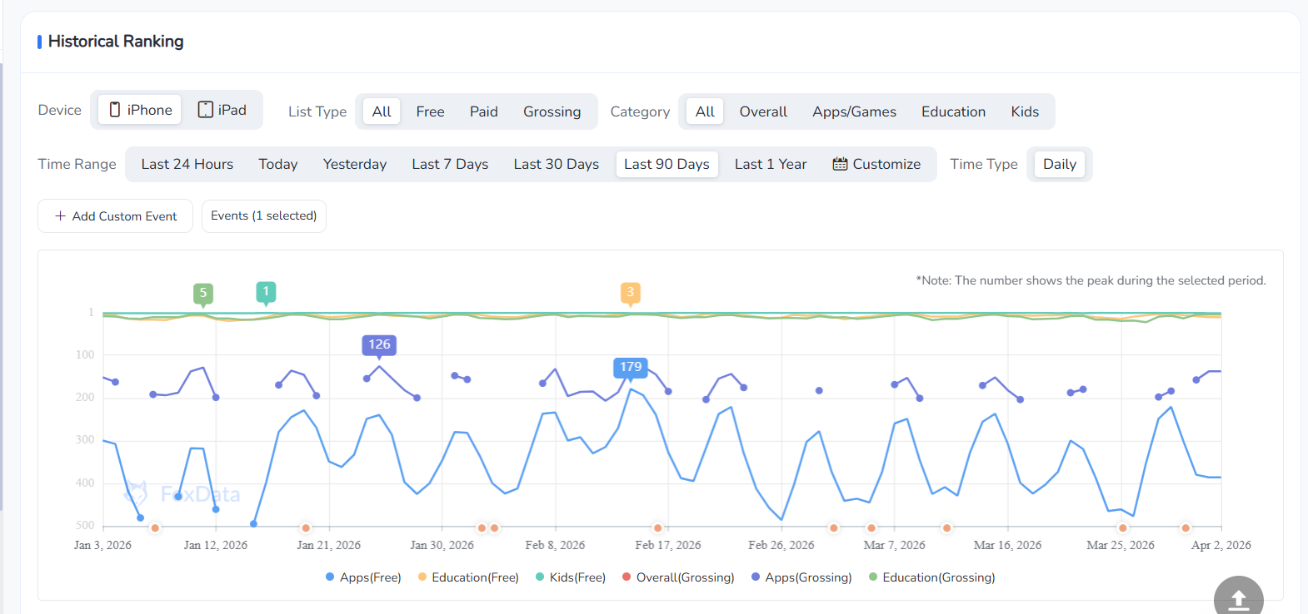Click the teal peak marker labeled 1
1308x614 pixels.
[x=266, y=291]
